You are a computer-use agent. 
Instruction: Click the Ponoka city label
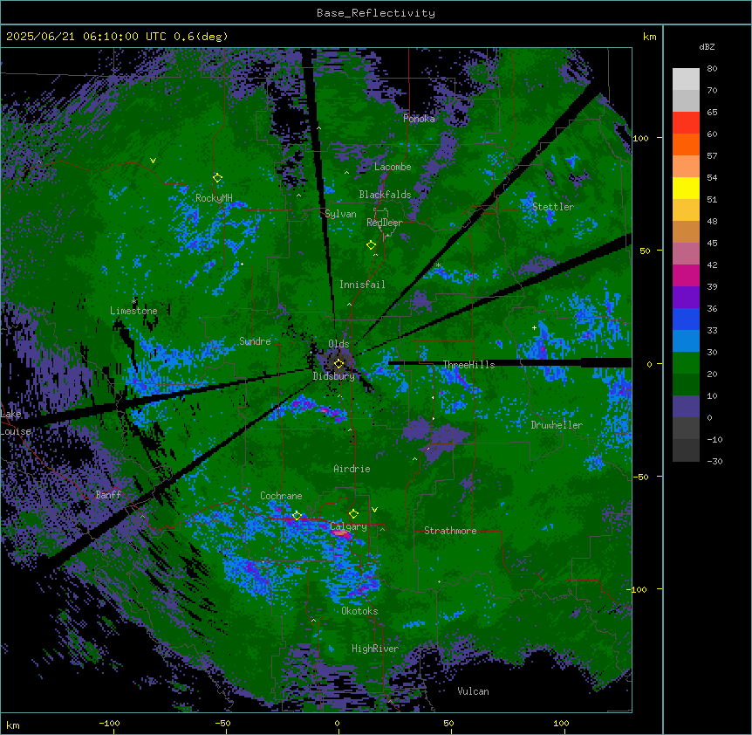tap(419, 119)
